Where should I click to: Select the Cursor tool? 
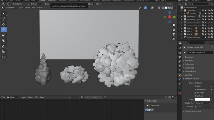click(x=4, y=19)
